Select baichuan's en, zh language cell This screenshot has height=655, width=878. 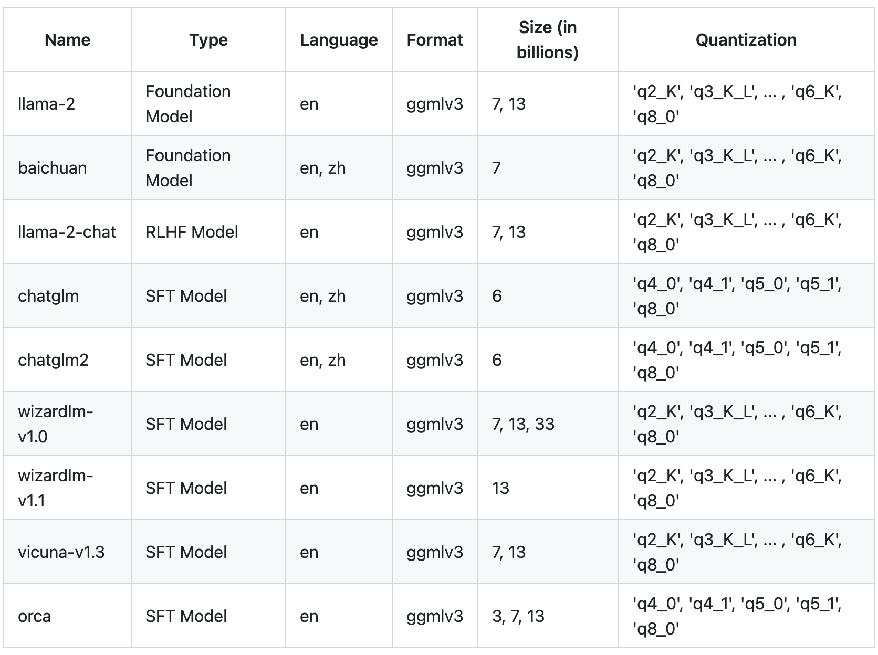point(322,168)
